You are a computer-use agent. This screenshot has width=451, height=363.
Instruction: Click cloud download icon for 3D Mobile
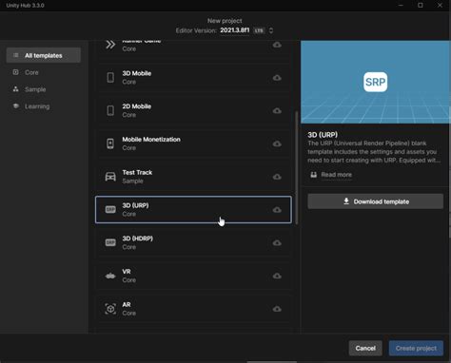(x=277, y=78)
